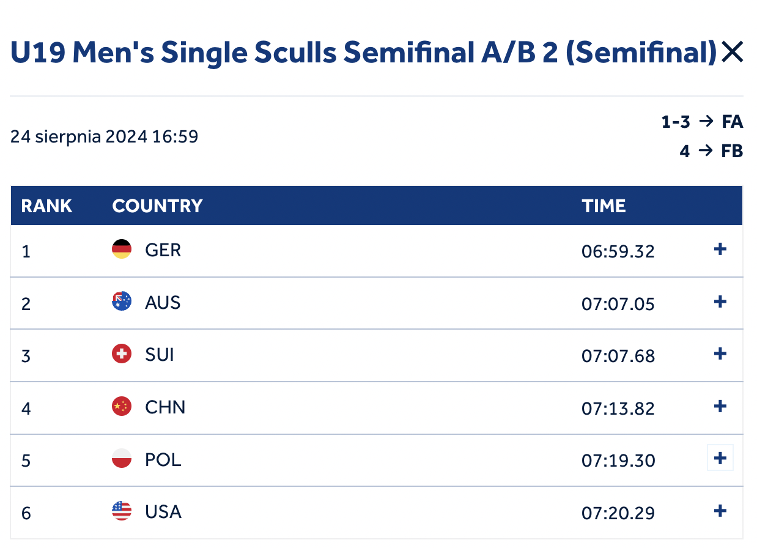Screen dimensions: 757x548
Task: Click the RANK column header
Action: pyautogui.click(x=46, y=206)
